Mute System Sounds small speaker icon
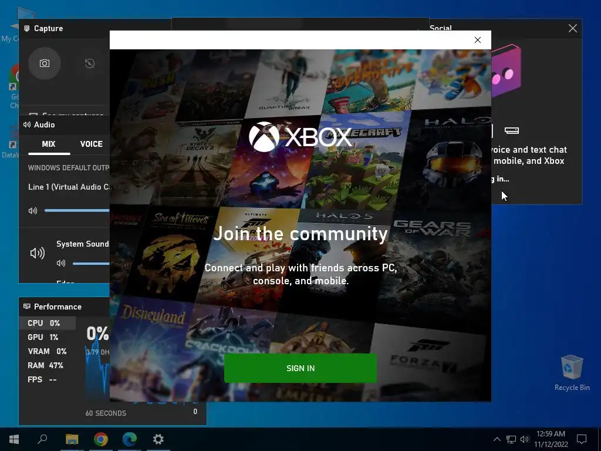The image size is (601, 451). (61, 263)
